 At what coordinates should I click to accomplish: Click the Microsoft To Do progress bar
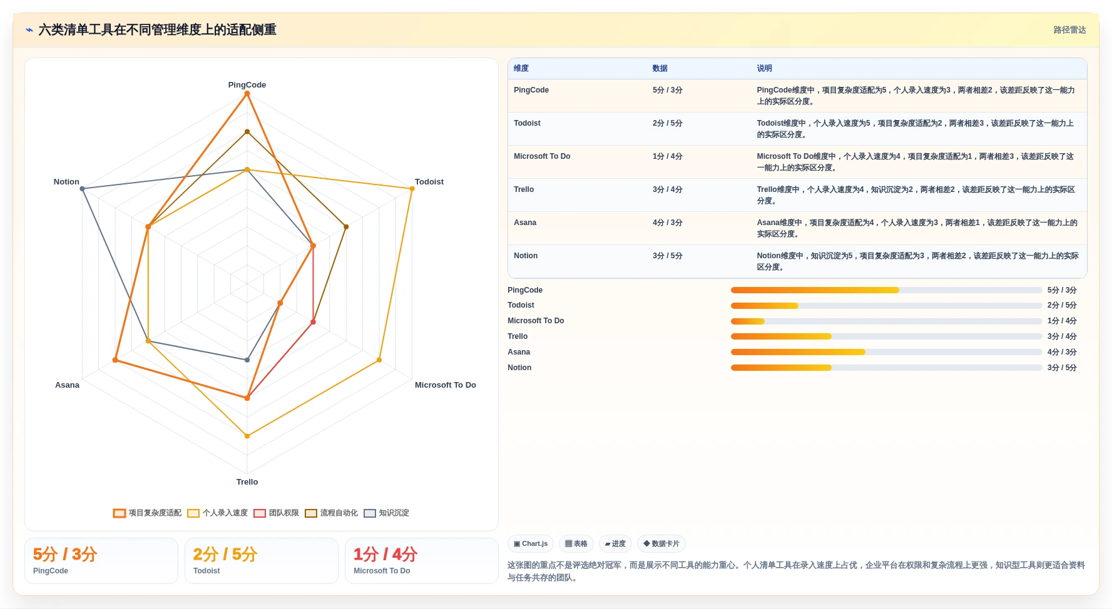886,321
